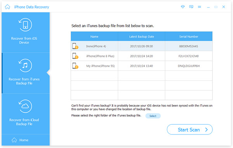
Task: Sort by Latest Backup Date header
Action: pos(141,36)
